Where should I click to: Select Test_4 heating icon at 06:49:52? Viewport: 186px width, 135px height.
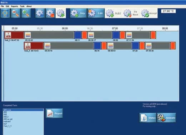[111, 46]
